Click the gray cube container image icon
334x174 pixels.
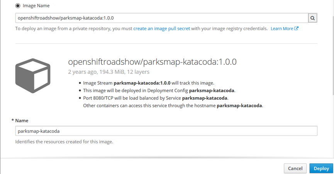pyautogui.click(x=33, y=76)
